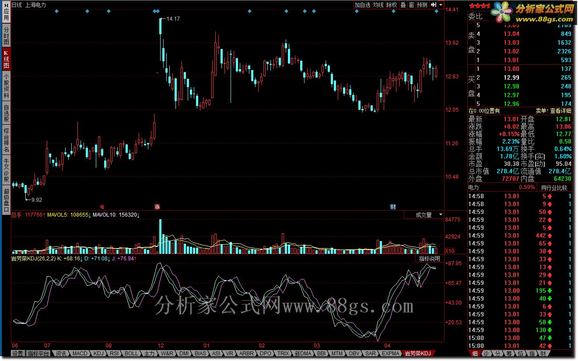This screenshot has width=578, height=361.
Task: Open 综合排名 ranking sidebar tab
Action: (x=6, y=140)
